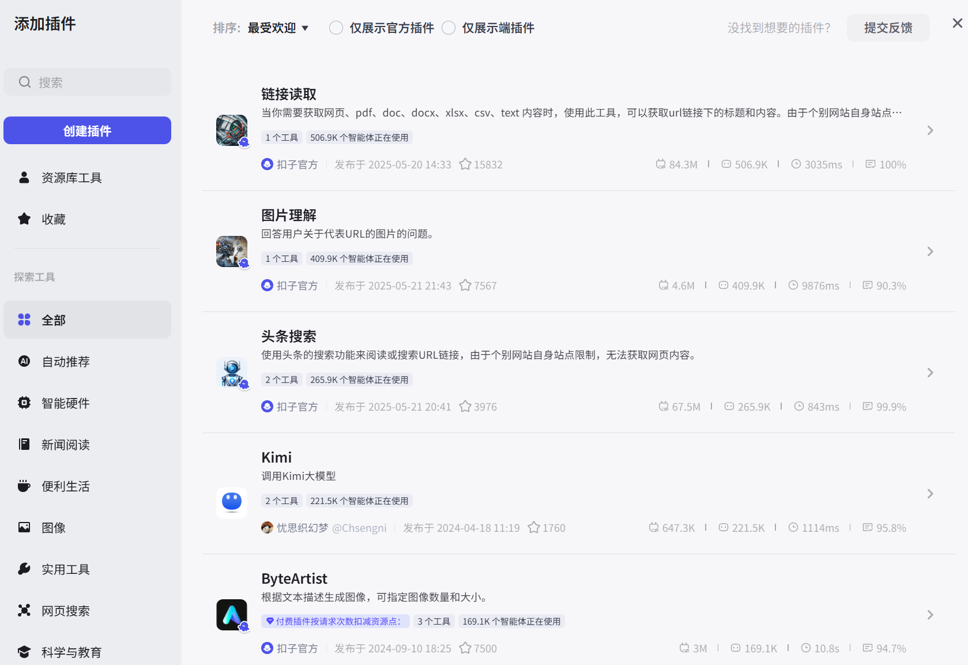968x665 pixels.
Task: Click the 收藏 star icon in sidebar
Action: pyautogui.click(x=24, y=219)
